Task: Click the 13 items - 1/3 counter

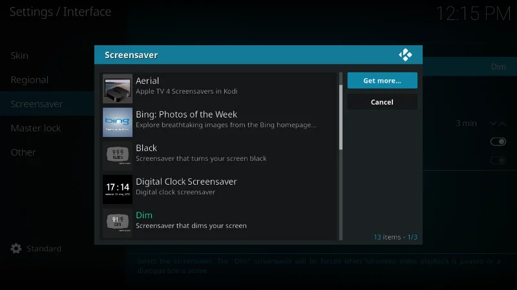Action: 396,237
